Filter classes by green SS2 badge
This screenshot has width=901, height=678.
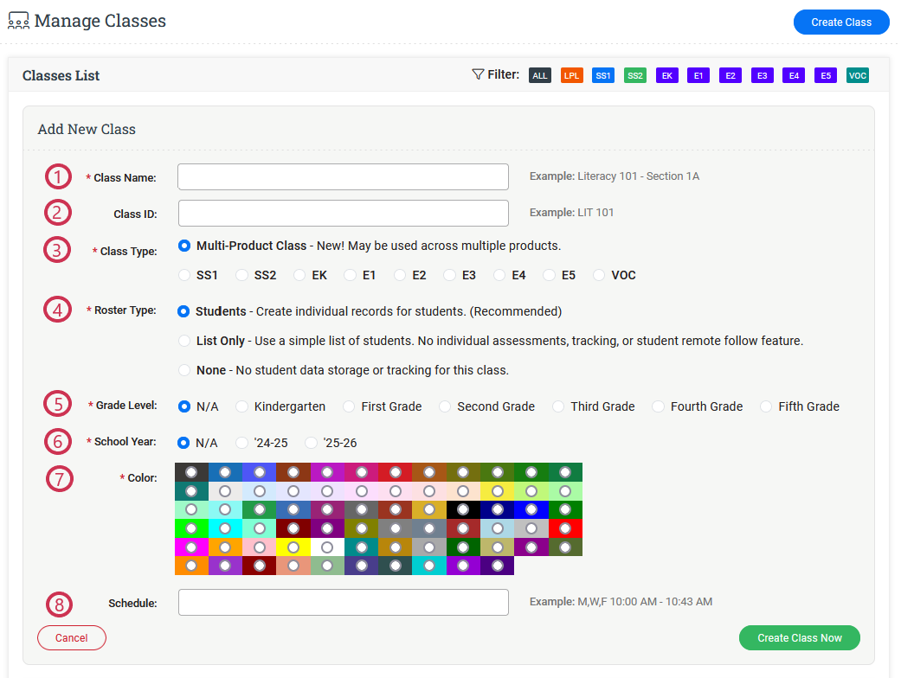pos(635,75)
